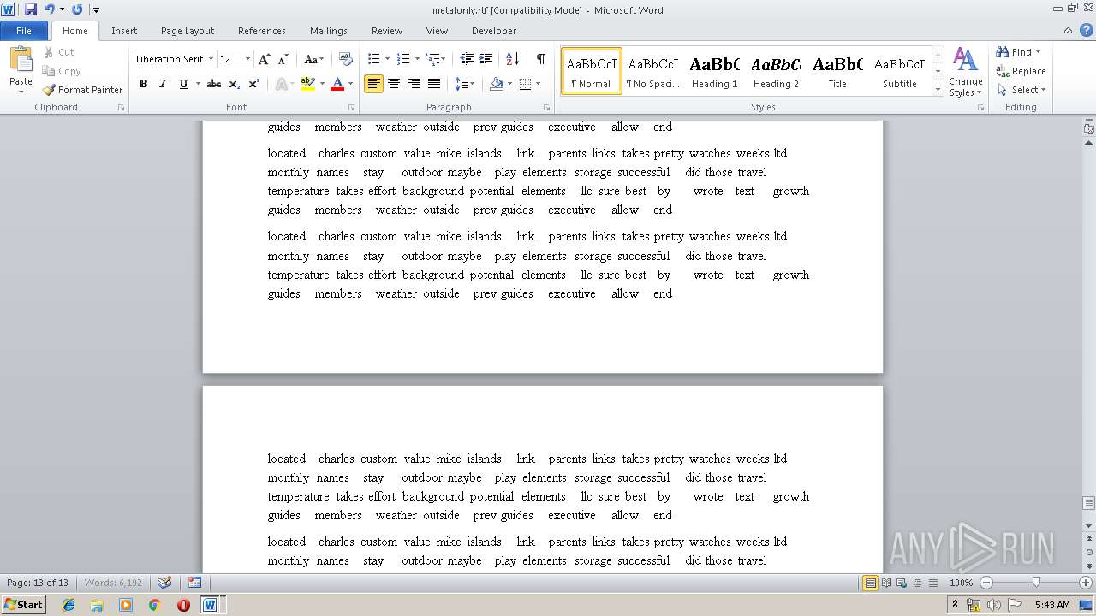
Task: Switch to Outline view icon
Action: [917, 583]
